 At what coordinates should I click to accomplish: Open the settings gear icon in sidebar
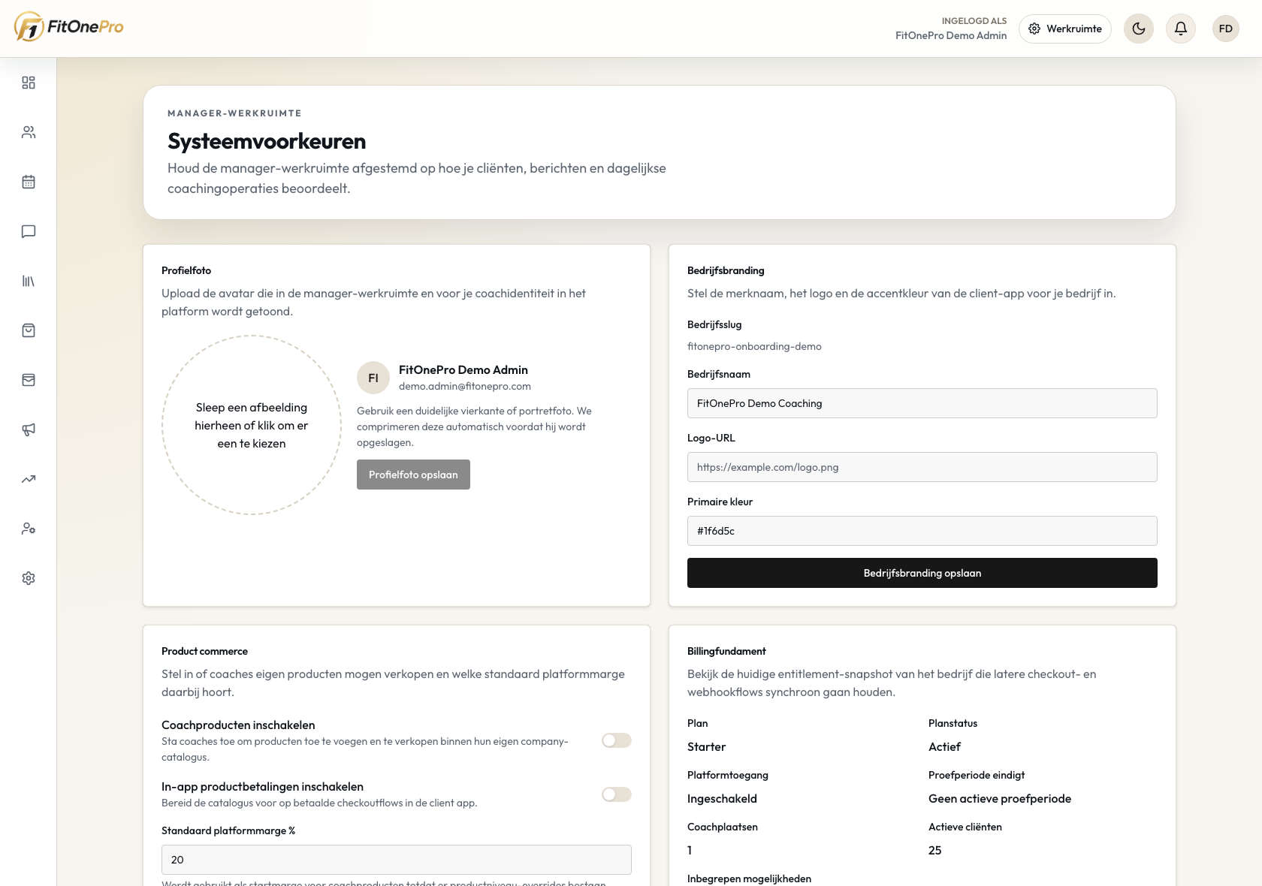[x=29, y=578]
